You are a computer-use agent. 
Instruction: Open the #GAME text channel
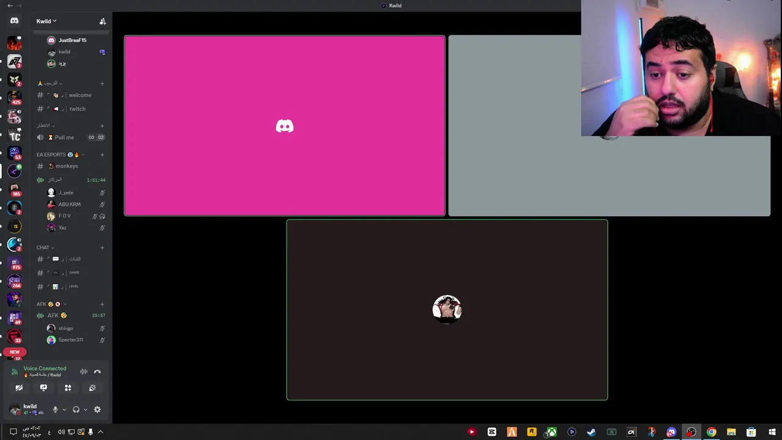tap(71, 273)
